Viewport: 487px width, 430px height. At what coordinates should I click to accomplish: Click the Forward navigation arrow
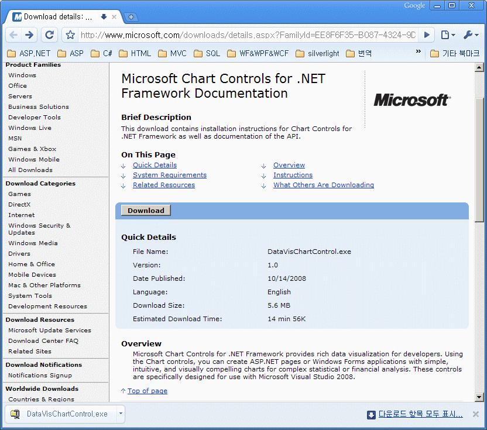29,35
